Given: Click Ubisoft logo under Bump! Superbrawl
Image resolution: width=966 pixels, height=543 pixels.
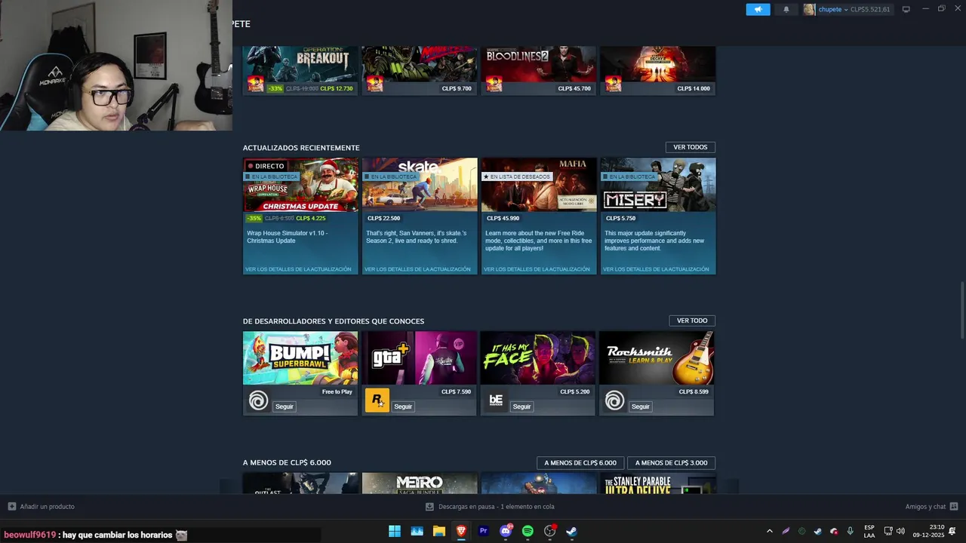Looking at the screenshot, I should click(258, 400).
